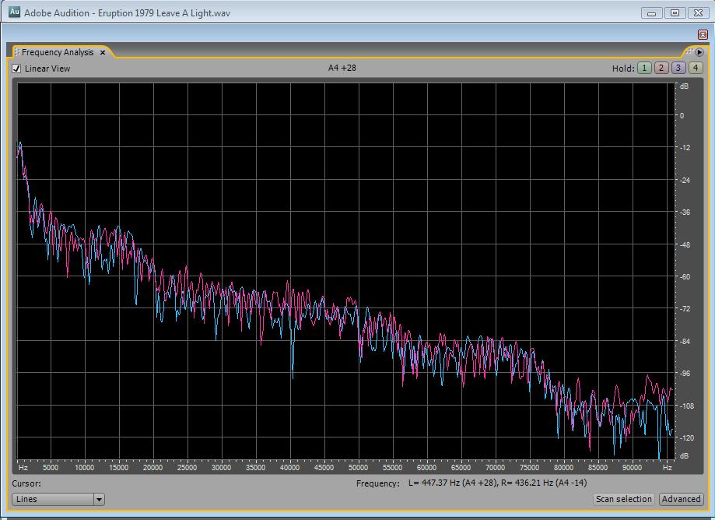
Task: Toggle Hold button 1
Action: tap(644, 68)
